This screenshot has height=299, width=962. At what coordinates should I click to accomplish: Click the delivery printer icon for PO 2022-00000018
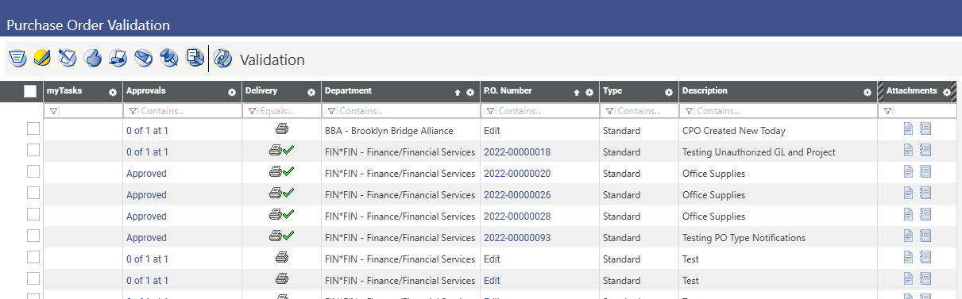[x=276, y=150]
